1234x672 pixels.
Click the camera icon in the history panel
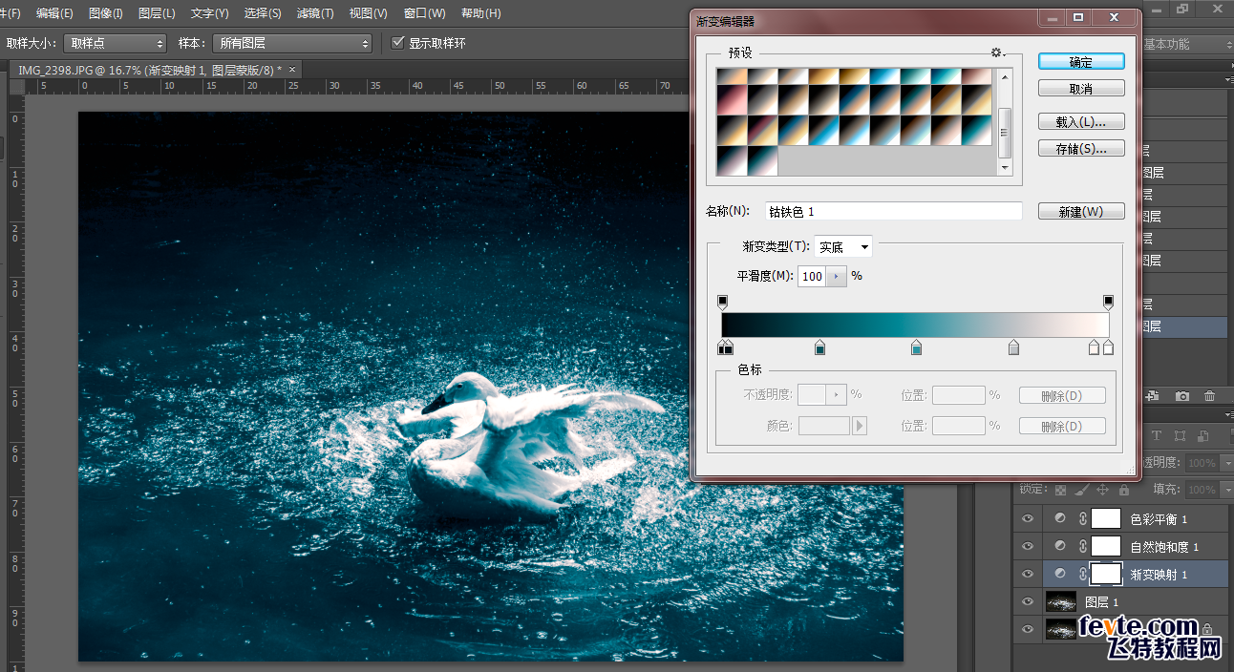pyautogui.click(x=1182, y=396)
